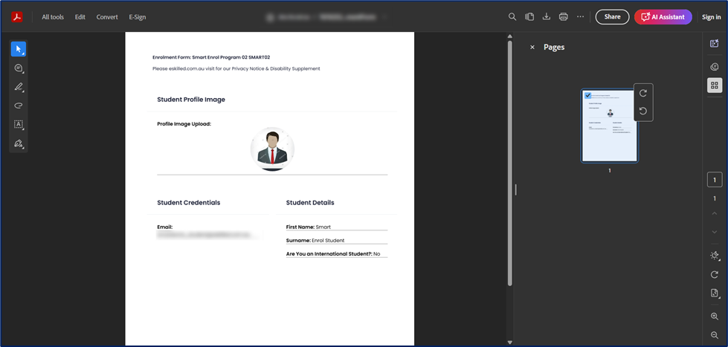Select the add comment tool
The height and width of the screenshot is (347, 728).
(x=19, y=68)
